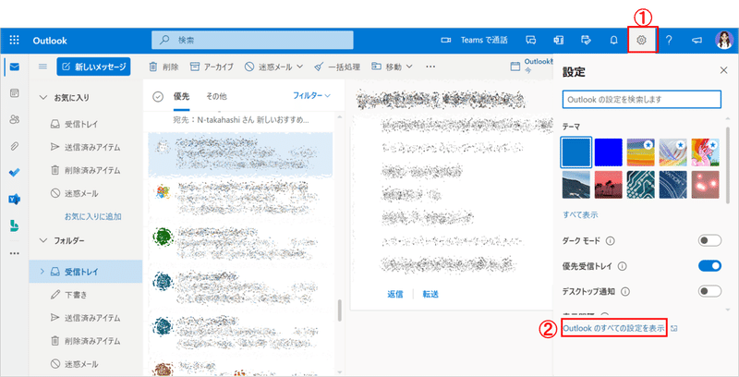Viewport: 739px width, 377px height.
Task: Open Bookings icon in left rail
Action: [x=14, y=225]
